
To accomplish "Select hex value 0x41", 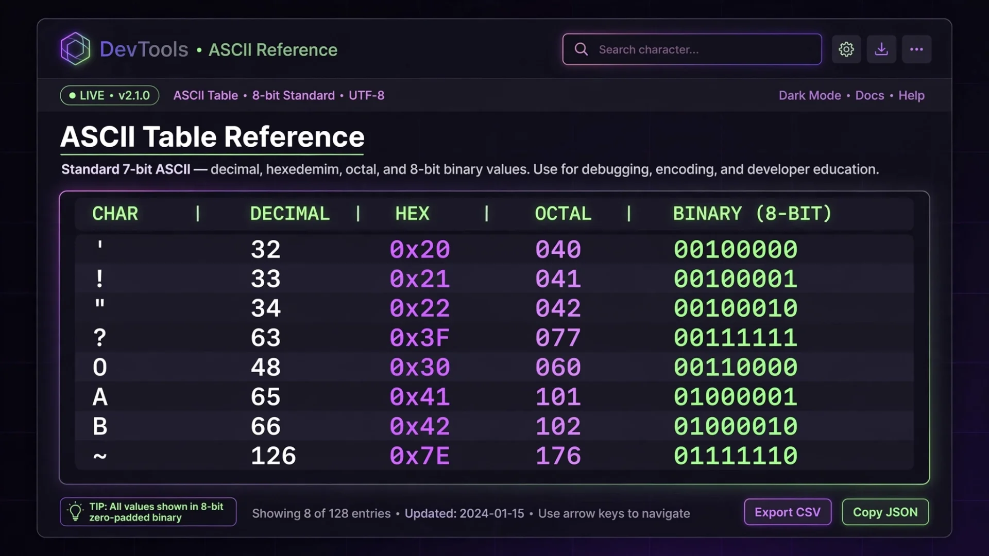I will [x=420, y=397].
